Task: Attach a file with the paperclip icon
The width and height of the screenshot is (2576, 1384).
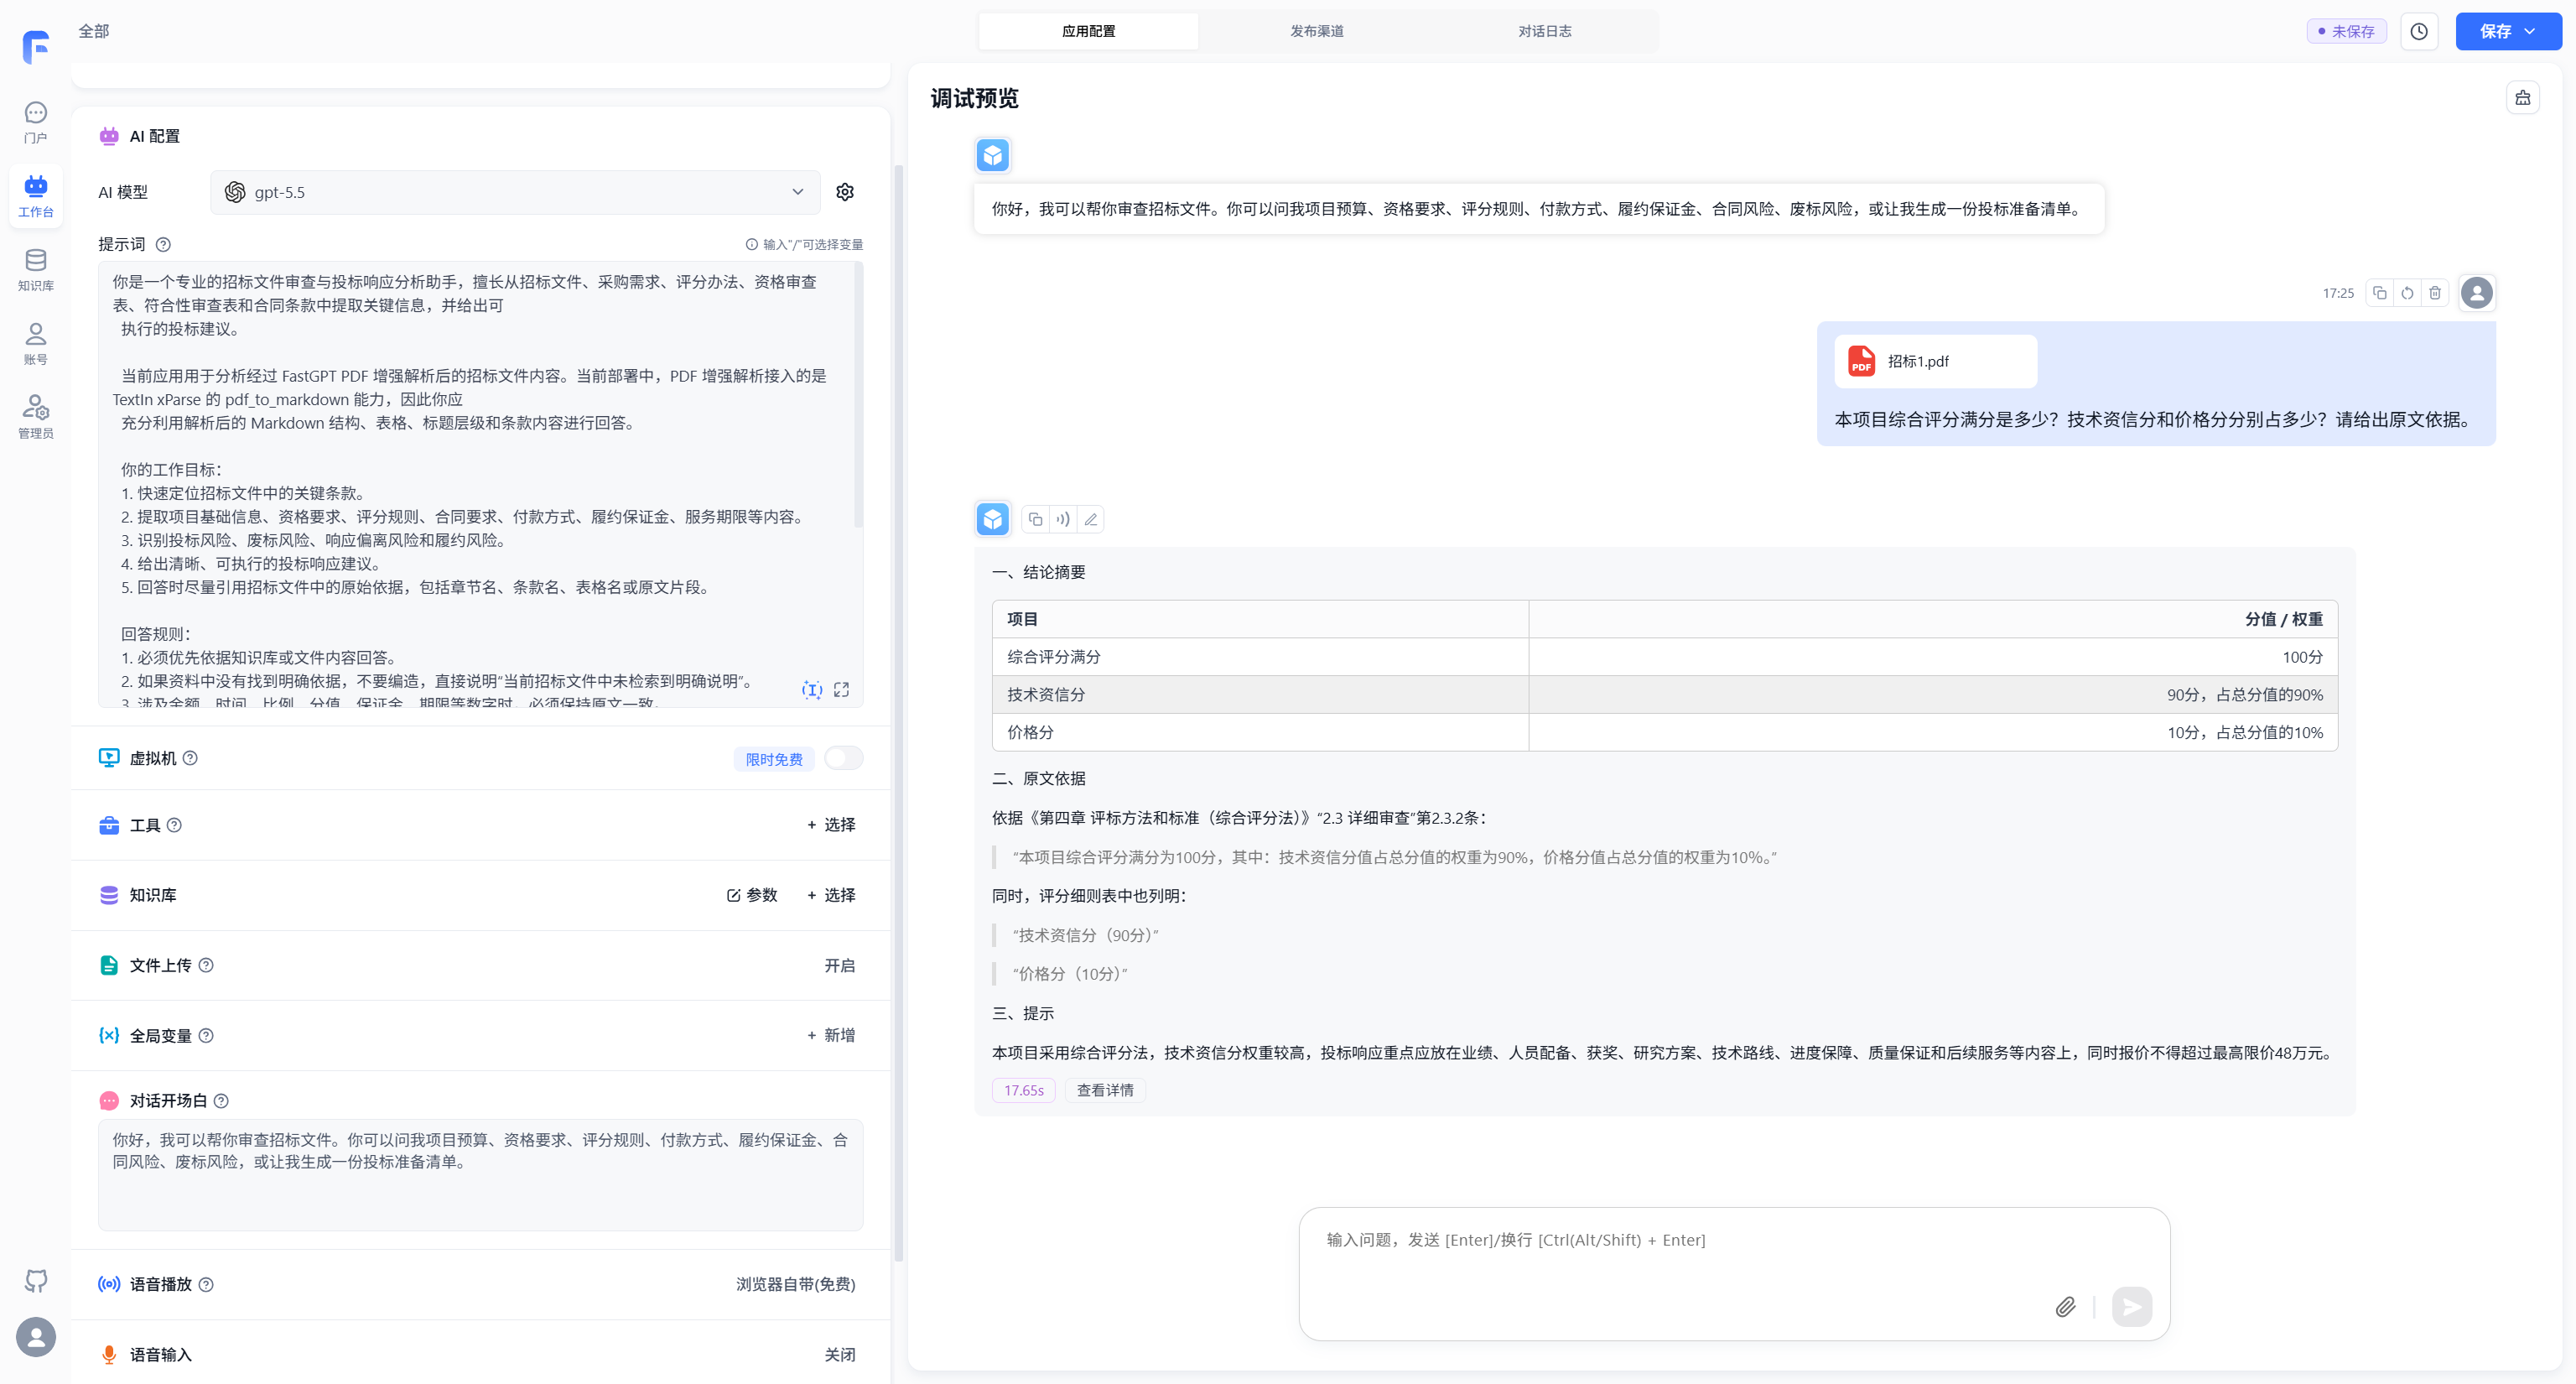Action: (2065, 1306)
